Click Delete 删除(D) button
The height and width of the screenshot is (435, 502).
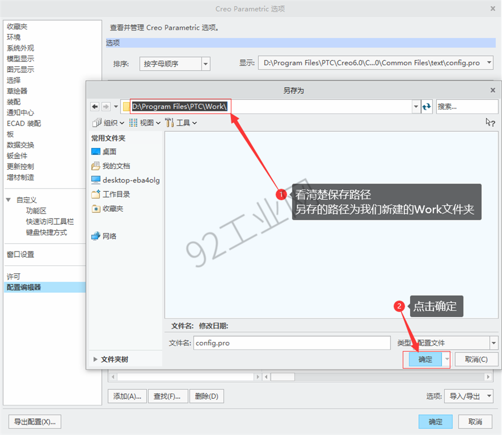click(206, 397)
